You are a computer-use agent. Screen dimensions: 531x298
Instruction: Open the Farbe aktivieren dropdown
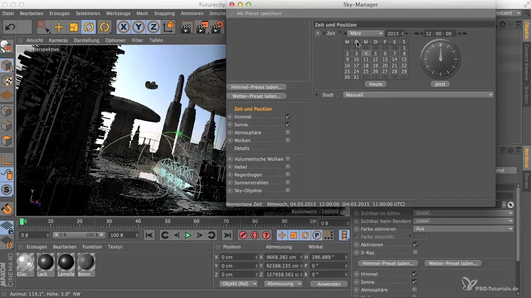(464, 229)
